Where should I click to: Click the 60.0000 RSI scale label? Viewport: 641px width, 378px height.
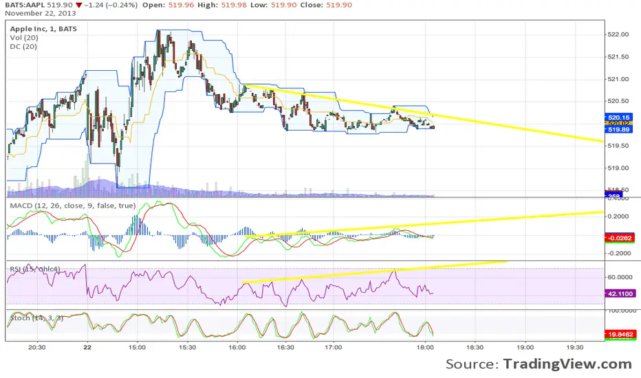(x=620, y=277)
